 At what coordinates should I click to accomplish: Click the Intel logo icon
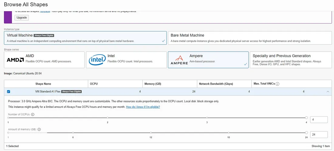(97, 60)
